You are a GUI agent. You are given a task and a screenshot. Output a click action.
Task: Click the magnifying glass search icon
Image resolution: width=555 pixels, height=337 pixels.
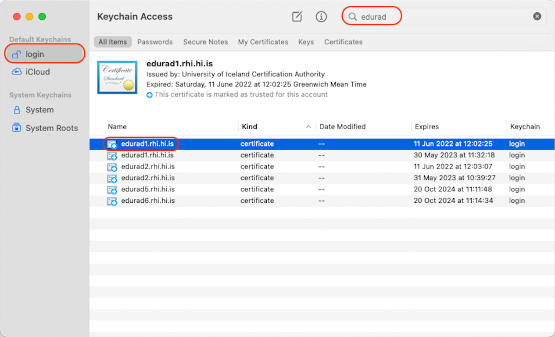352,17
